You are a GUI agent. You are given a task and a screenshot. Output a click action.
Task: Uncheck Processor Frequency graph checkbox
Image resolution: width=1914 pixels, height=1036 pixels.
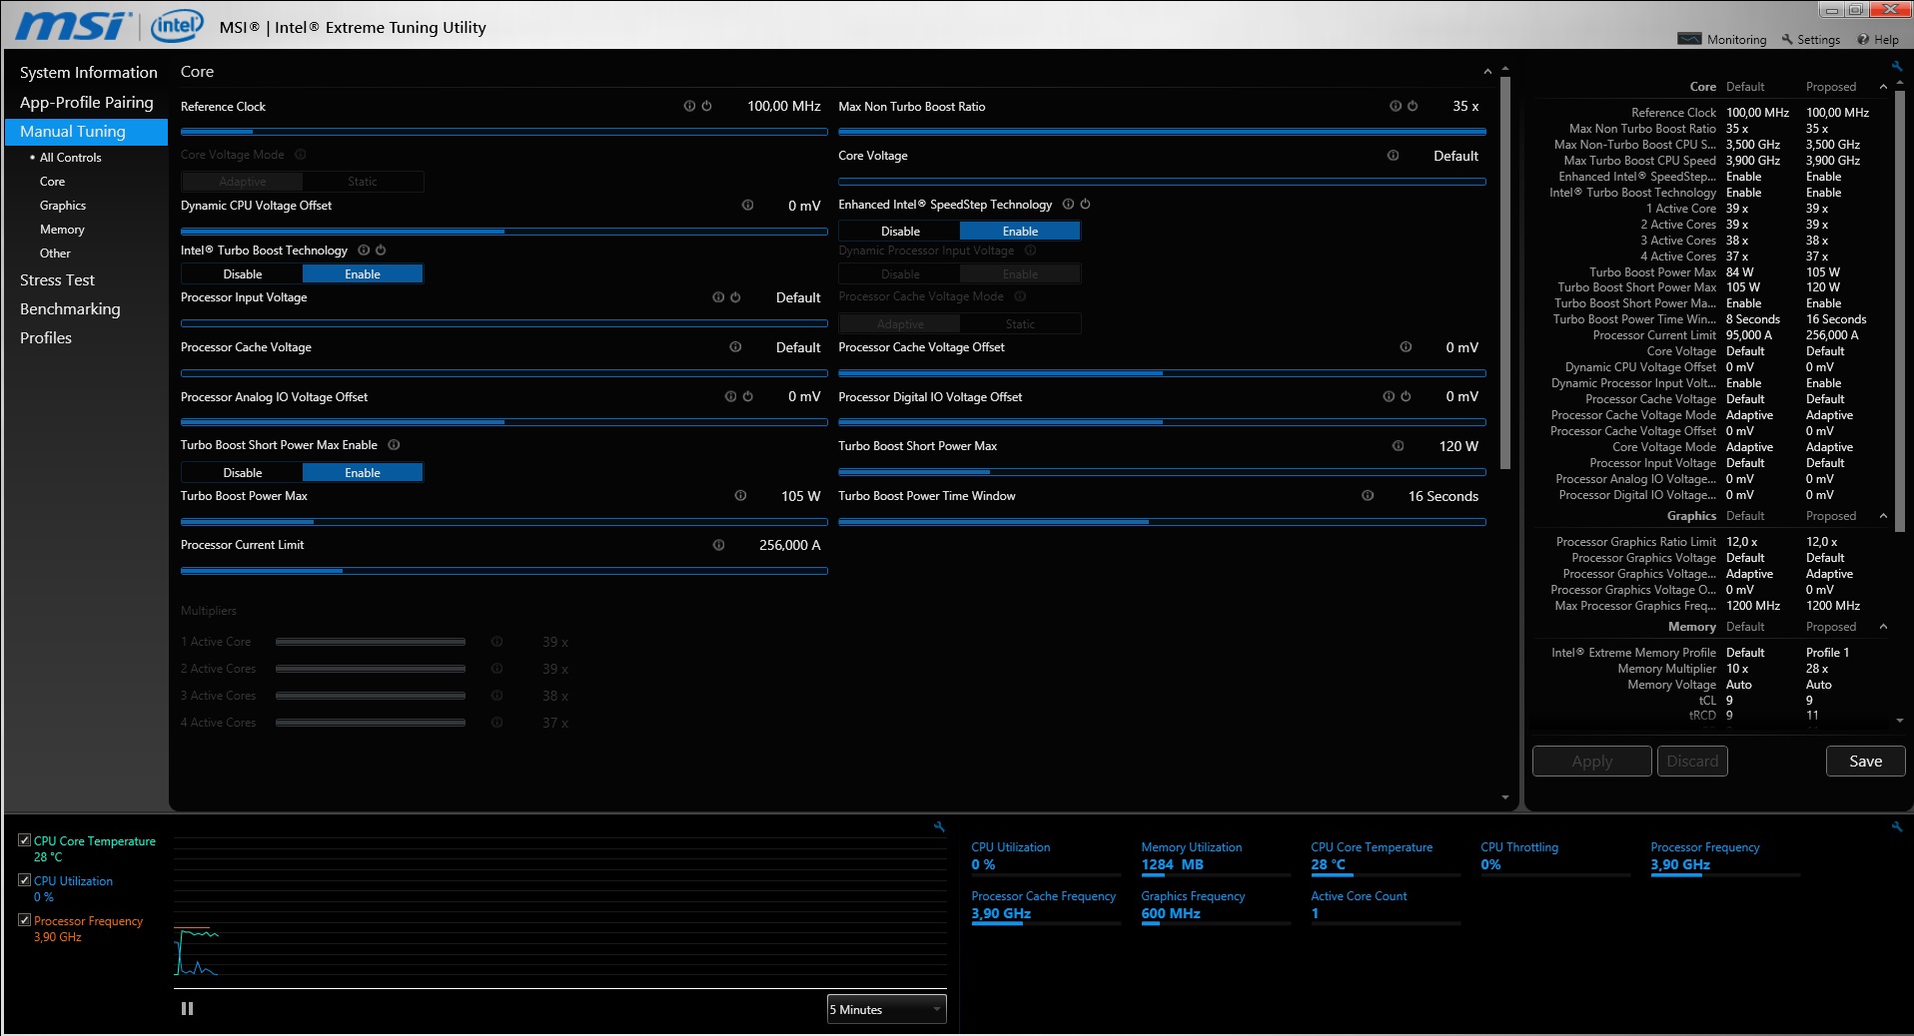pos(25,920)
